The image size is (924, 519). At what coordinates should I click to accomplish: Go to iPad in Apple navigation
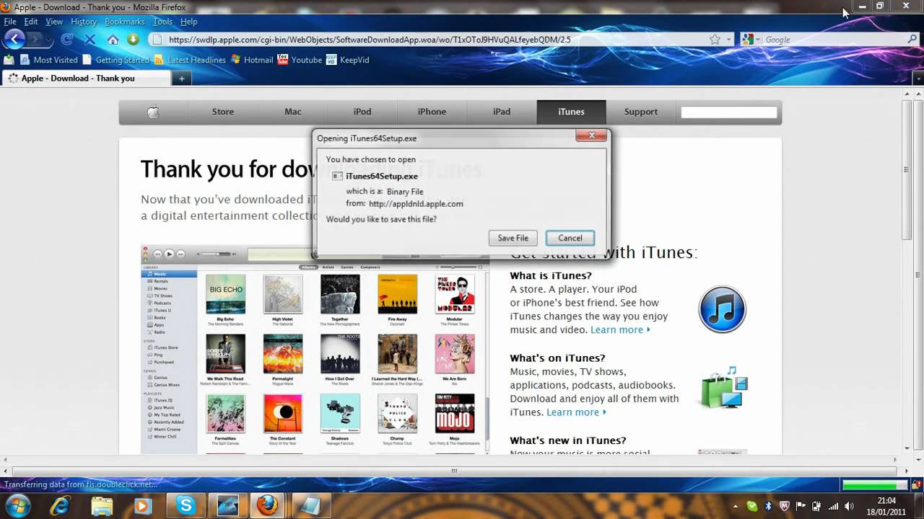[x=502, y=112]
